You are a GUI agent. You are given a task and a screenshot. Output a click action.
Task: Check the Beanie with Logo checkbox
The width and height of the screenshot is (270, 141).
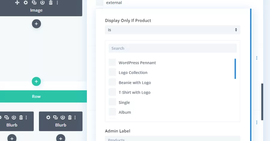coord(112,82)
